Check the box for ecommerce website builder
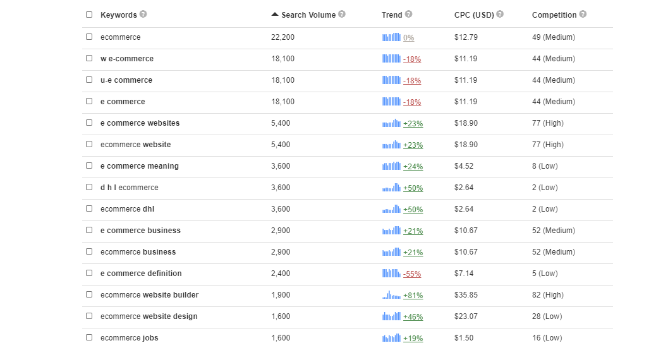Screen dimensions: 656x343 click(x=89, y=295)
